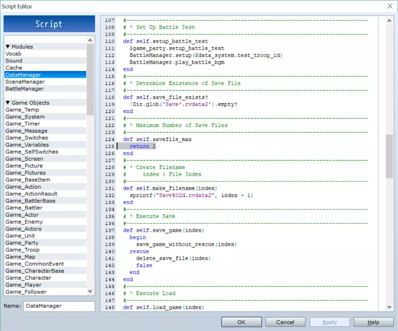Click the code editor scroll down arrow
This screenshot has height=331, width=398.
pos(389,307)
